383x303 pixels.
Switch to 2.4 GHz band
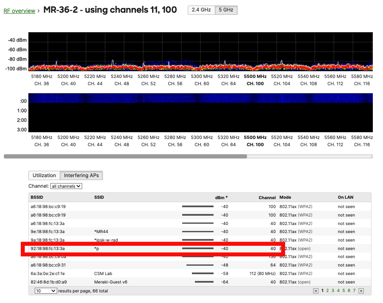(201, 10)
